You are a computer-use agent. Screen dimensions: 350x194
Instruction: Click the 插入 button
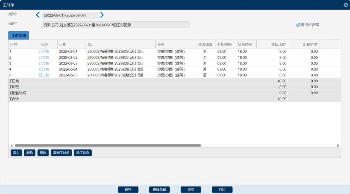click(x=16, y=153)
